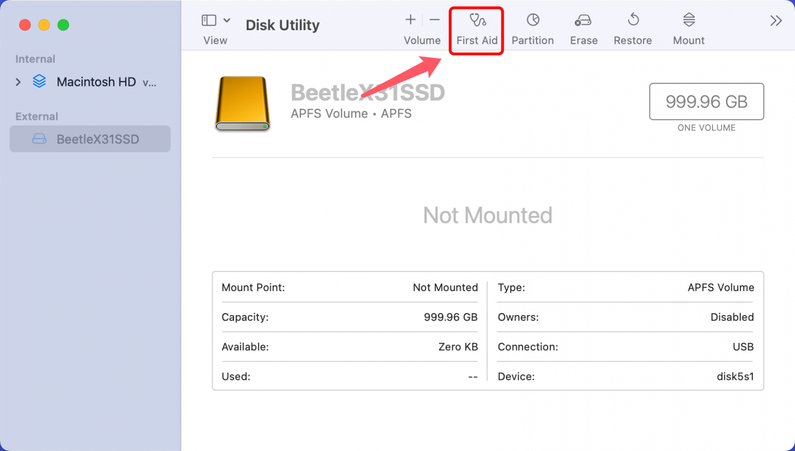Expand the Macintosh HD disclosure arrow
The width and height of the screenshot is (795, 451).
18,82
